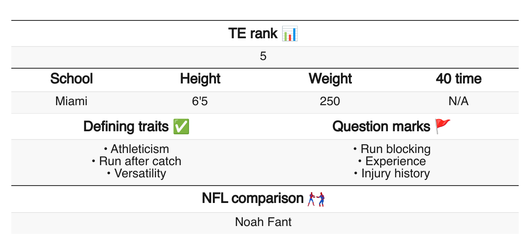
Task: Click the 40 time column header
Action: [x=459, y=79]
